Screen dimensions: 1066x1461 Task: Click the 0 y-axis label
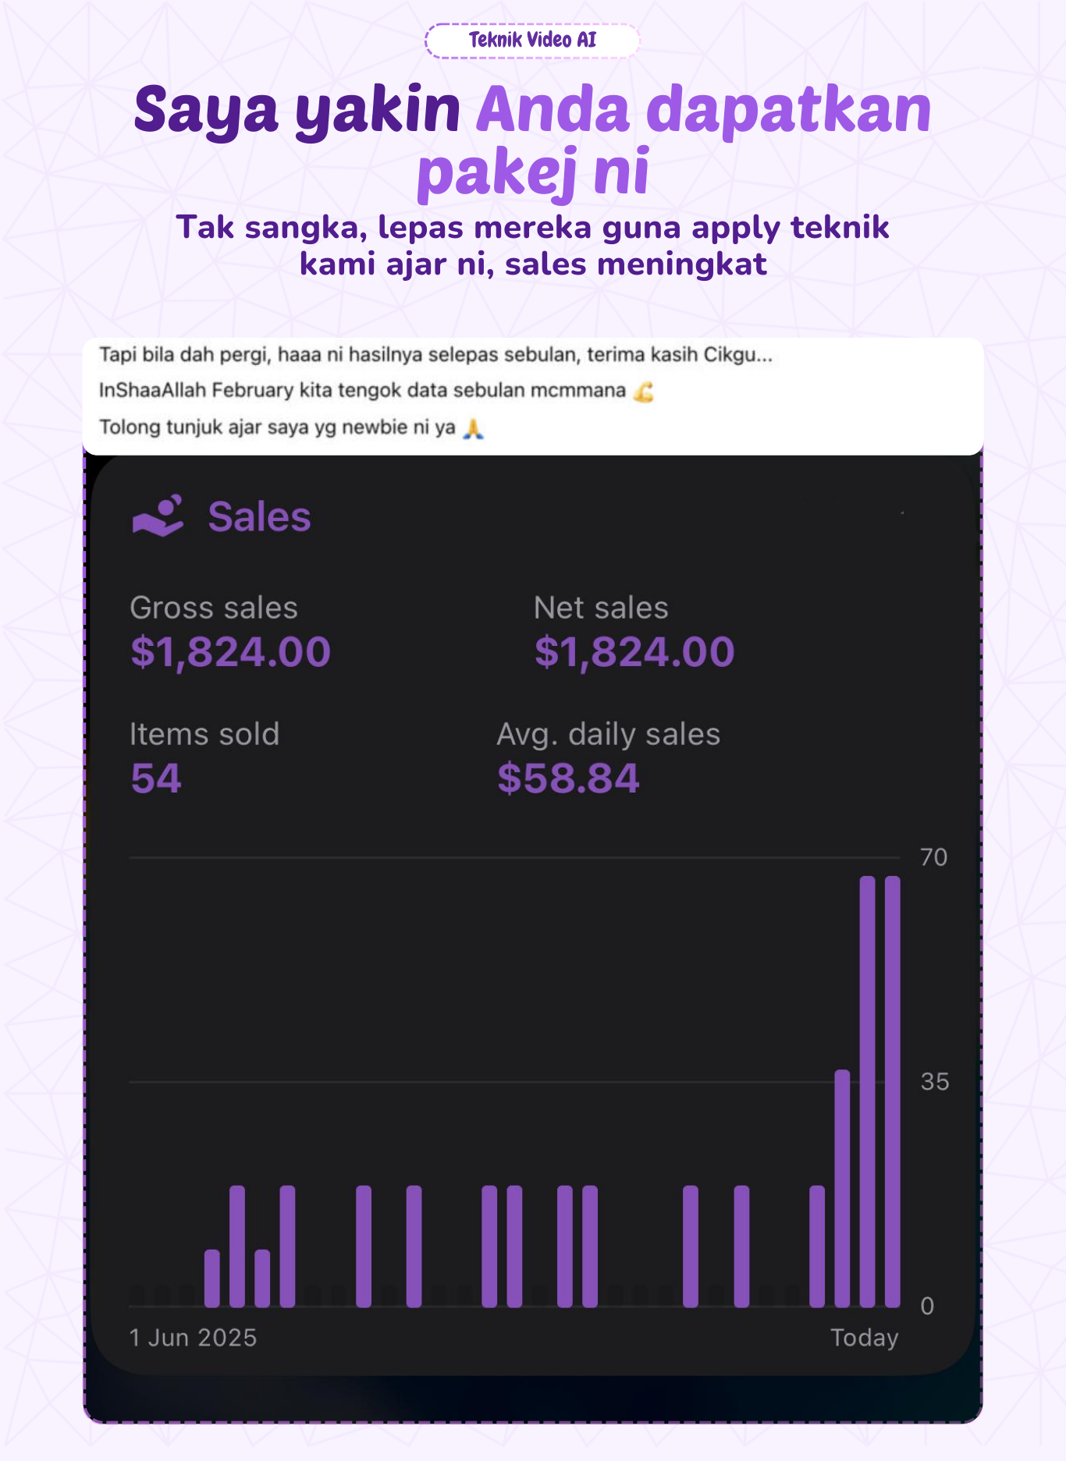[927, 1306]
